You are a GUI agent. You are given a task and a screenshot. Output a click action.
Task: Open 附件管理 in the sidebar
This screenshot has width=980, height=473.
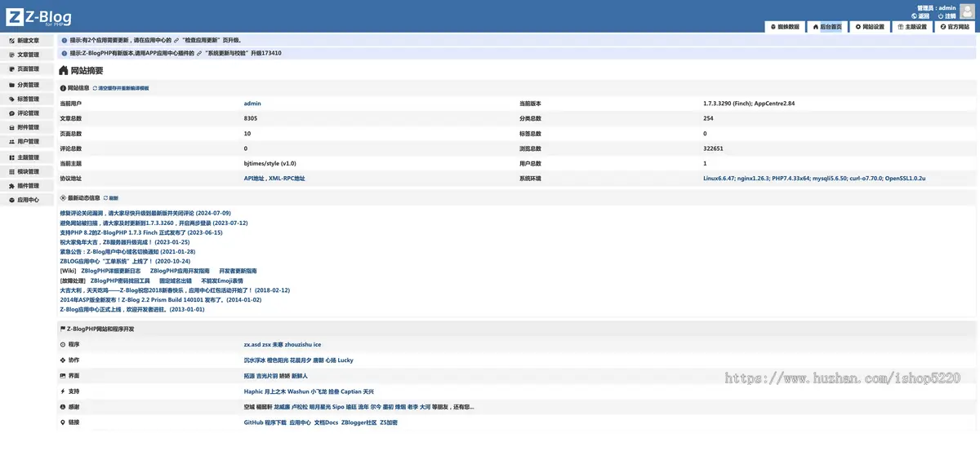[x=28, y=127]
